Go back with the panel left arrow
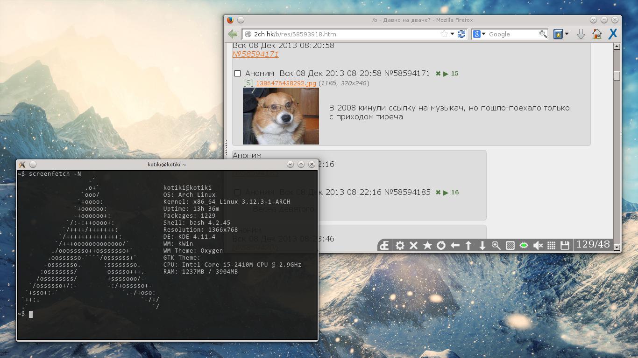 pyautogui.click(x=455, y=245)
